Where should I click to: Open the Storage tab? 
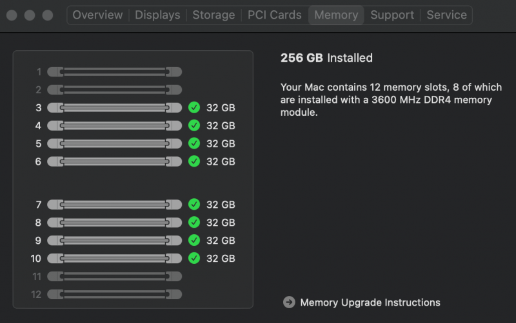coord(213,15)
